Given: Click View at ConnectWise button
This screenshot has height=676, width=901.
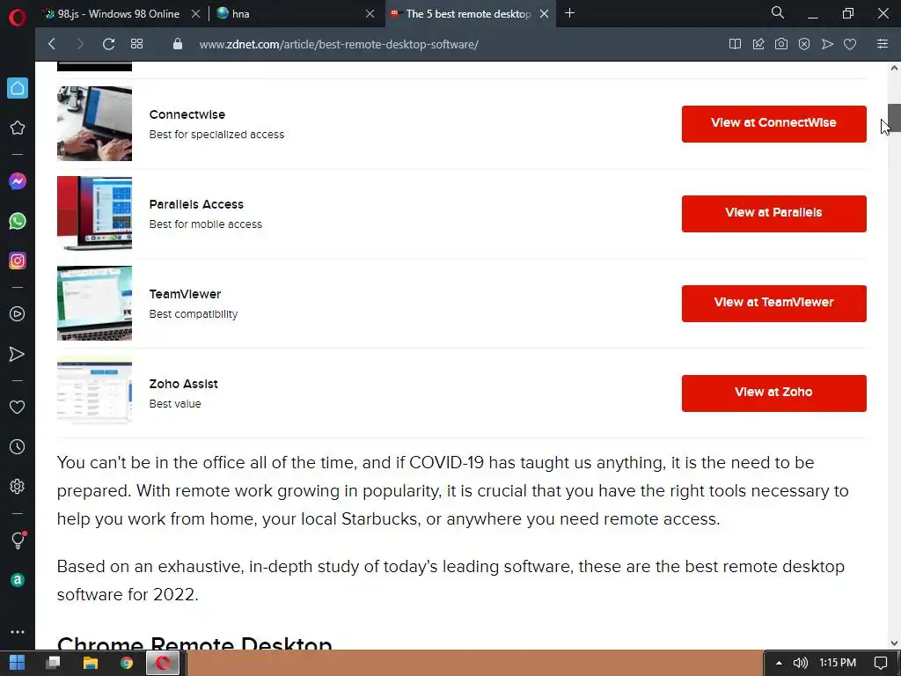Looking at the screenshot, I should (x=773, y=123).
